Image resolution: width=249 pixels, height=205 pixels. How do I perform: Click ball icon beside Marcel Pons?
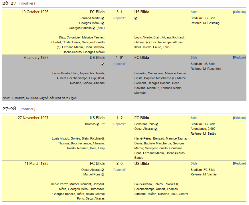click(103, 175)
